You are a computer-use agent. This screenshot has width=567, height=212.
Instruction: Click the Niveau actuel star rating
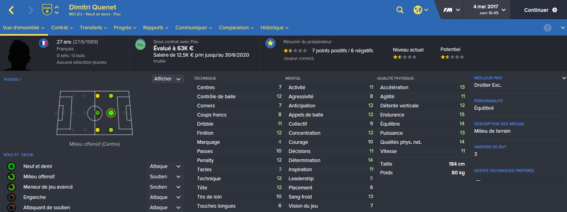tap(404, 57)
